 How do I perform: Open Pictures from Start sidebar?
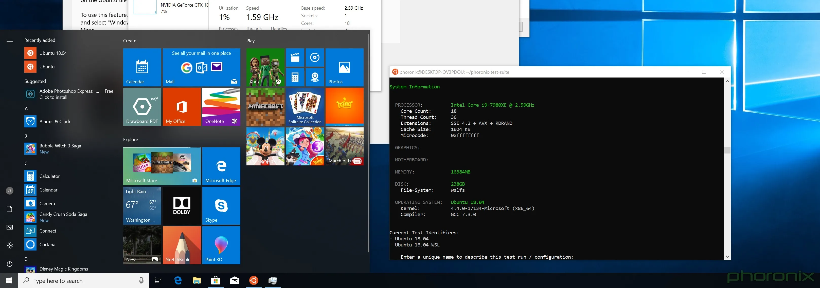click(10, 227)
